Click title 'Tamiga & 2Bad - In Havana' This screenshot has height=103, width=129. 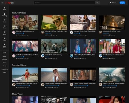coord(114,84)
